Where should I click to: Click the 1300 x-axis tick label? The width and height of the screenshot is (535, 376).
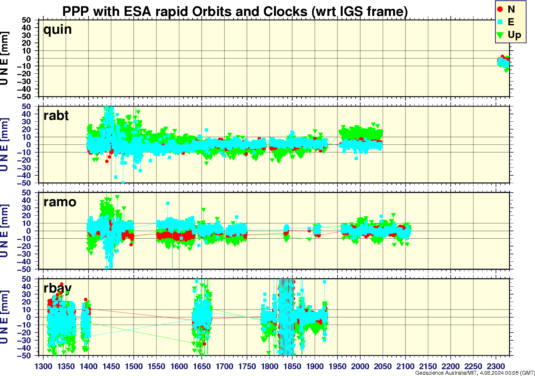point(43,366)
